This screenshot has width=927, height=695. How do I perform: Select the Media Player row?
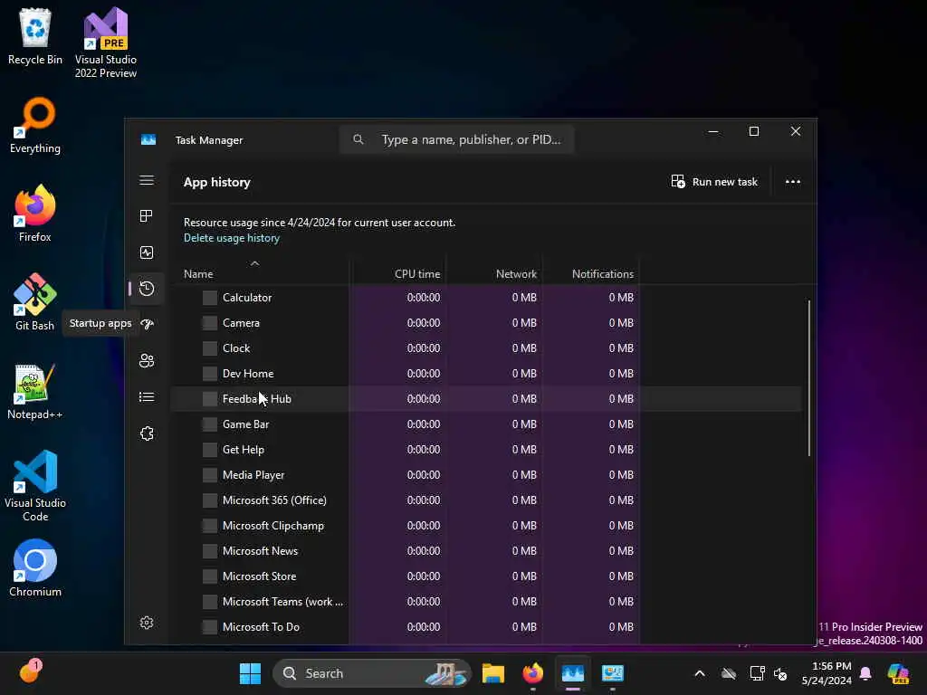(486, 475)
